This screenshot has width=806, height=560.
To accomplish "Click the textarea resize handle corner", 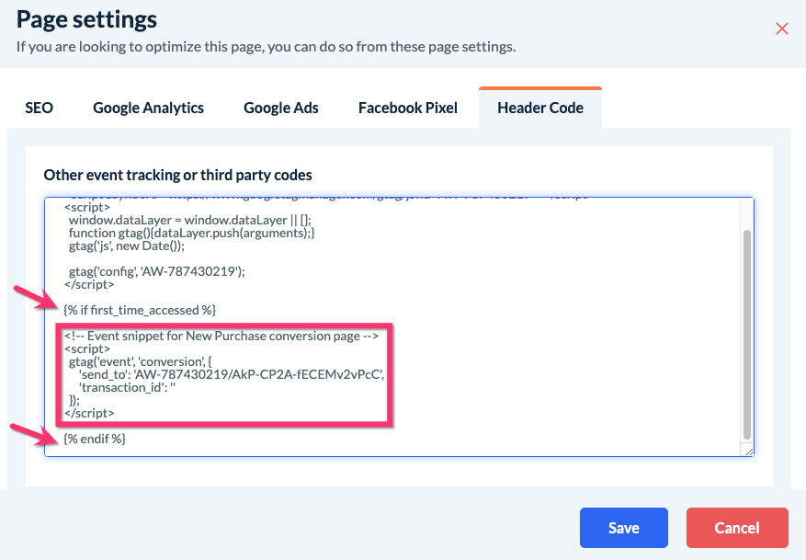I will (x=749, y=451).
